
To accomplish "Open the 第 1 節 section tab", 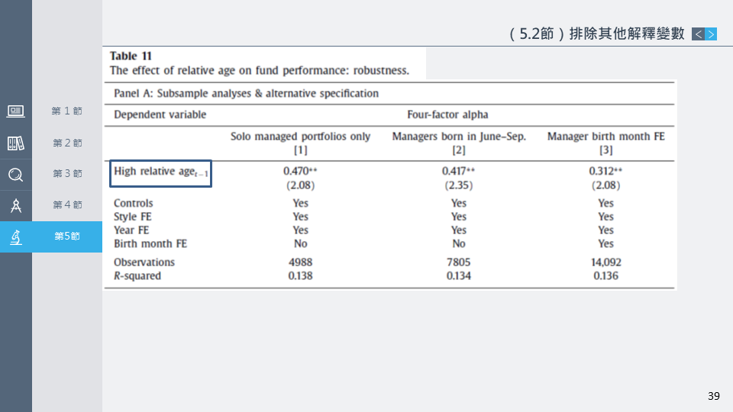I will (67, 111).
